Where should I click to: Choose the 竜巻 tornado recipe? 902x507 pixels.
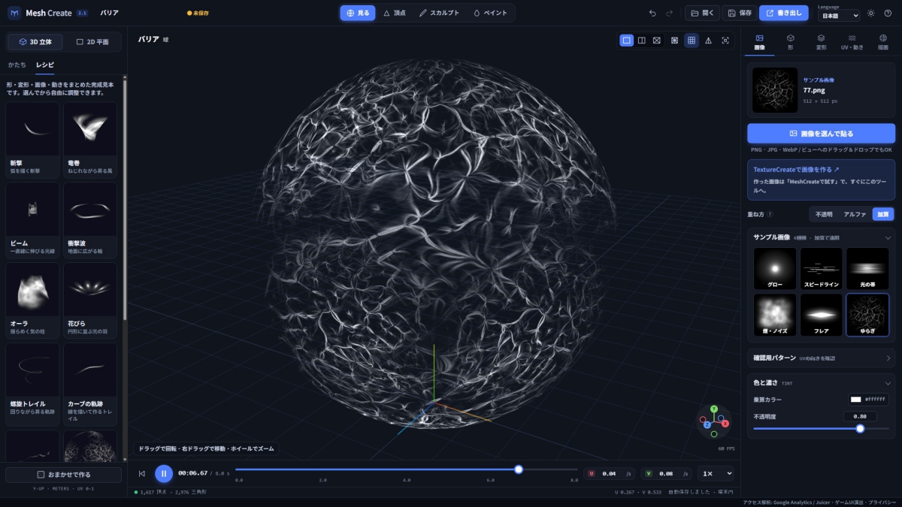(90, 140)
